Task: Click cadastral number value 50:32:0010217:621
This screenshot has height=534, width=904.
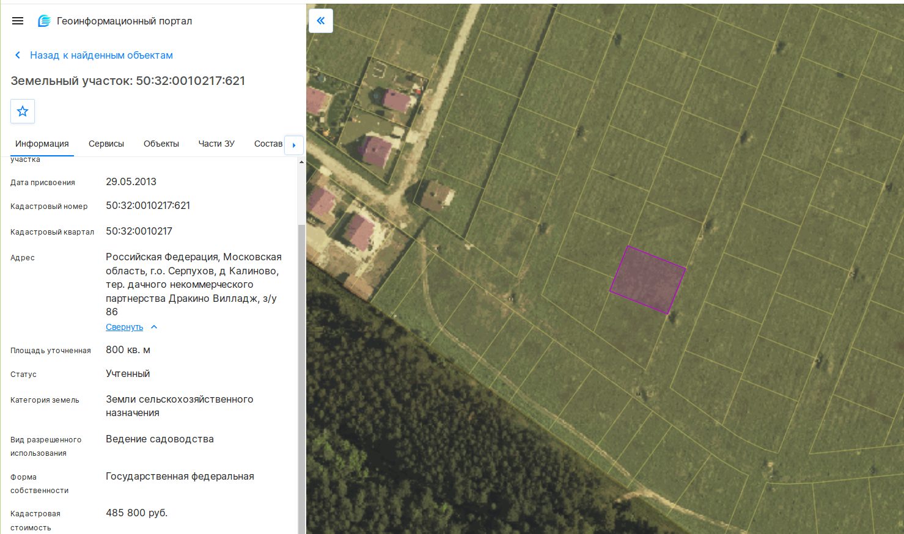Action: coord(148,206)
